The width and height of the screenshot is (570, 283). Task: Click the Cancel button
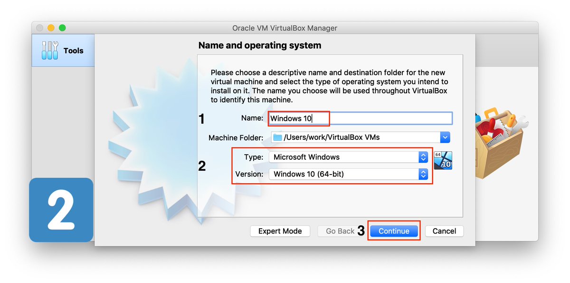[x=444, y=231]
